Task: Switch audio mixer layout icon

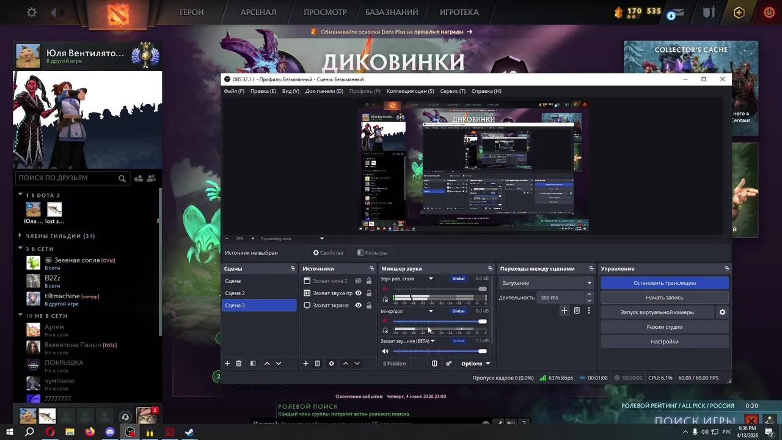Action: pos(434,364)
